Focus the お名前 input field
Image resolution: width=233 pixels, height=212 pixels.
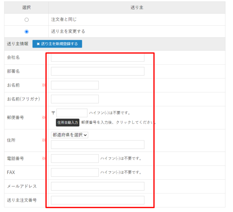click(x=75, y=85)
